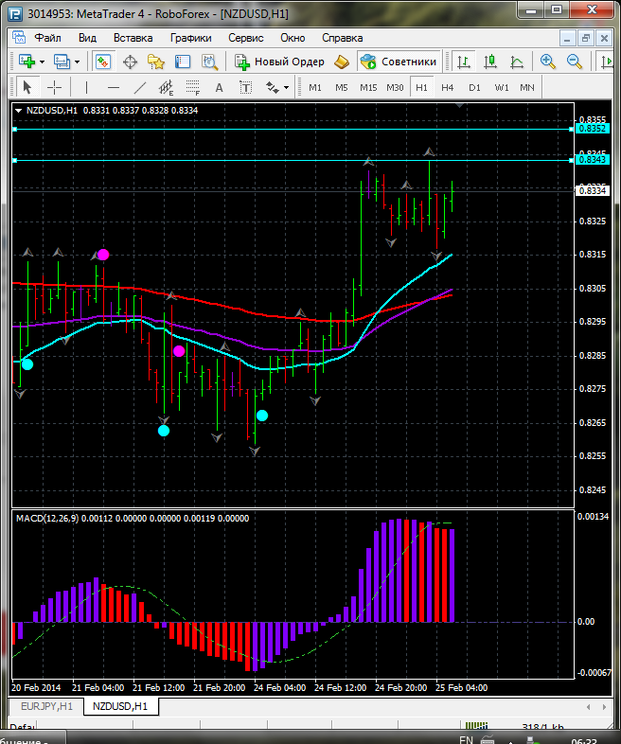Screen dimensions: 621x744
Task: Click the EN language indicator in taskbar
Action: [467, 739]
